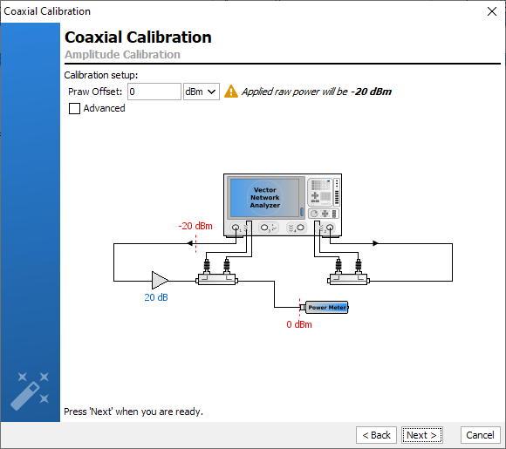Close the Coaxial Calibration dialog
Viewport: 506px width, 449px height.
coord(492,11)
